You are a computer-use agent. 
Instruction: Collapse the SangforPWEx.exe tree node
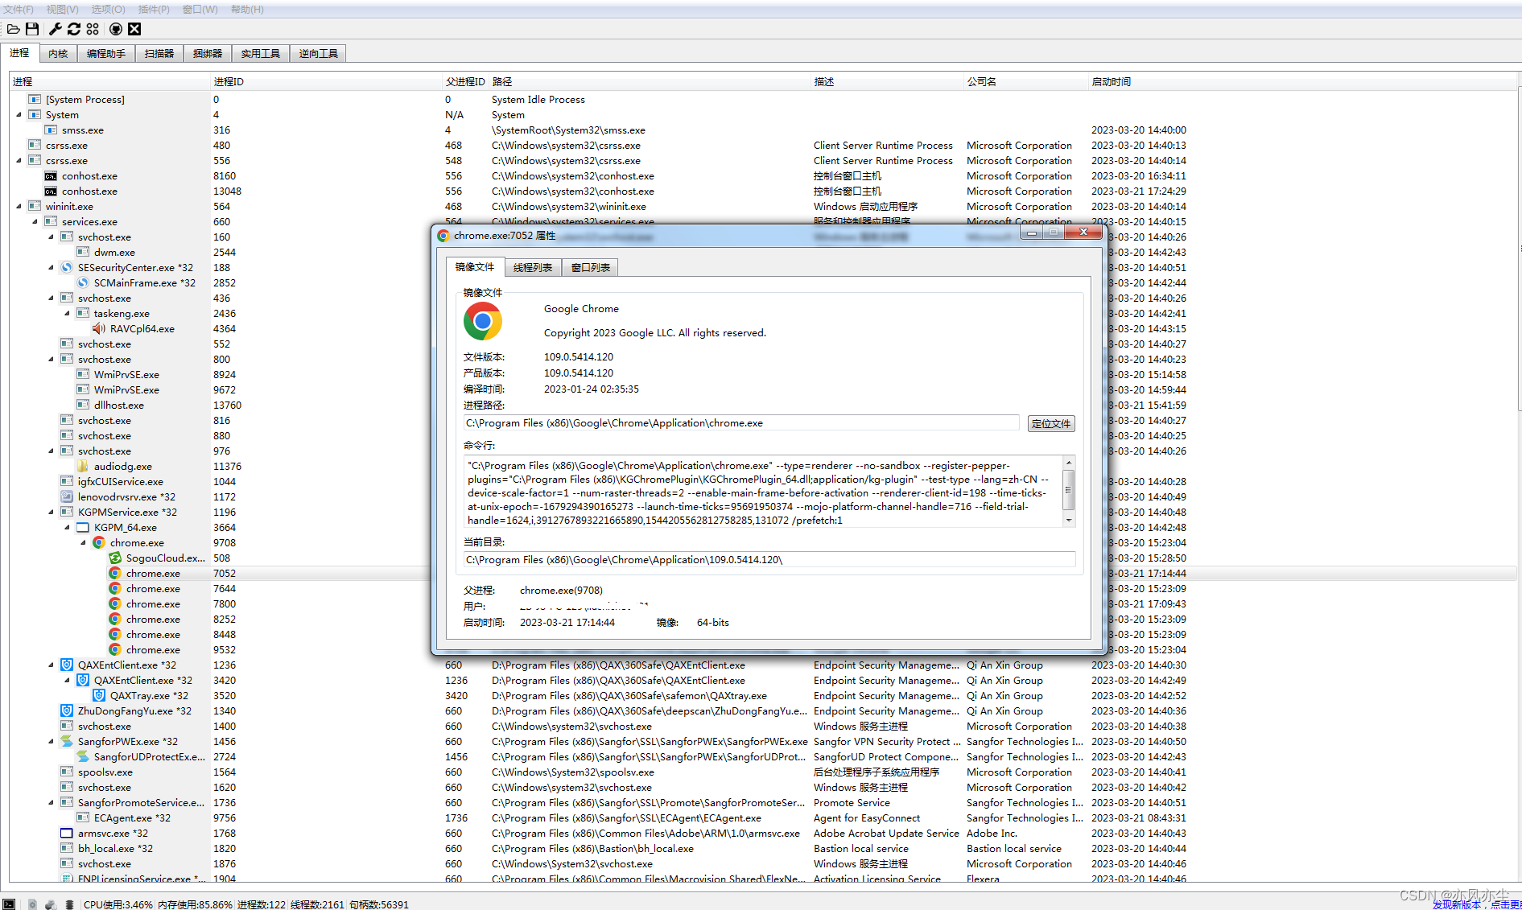pos(52,741)
